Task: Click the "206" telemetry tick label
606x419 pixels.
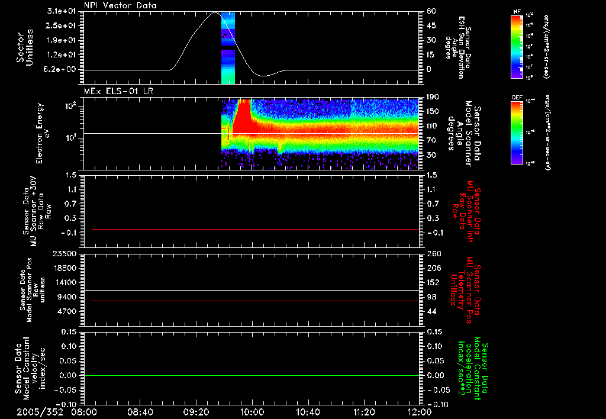Action: [x=434, y=268]
